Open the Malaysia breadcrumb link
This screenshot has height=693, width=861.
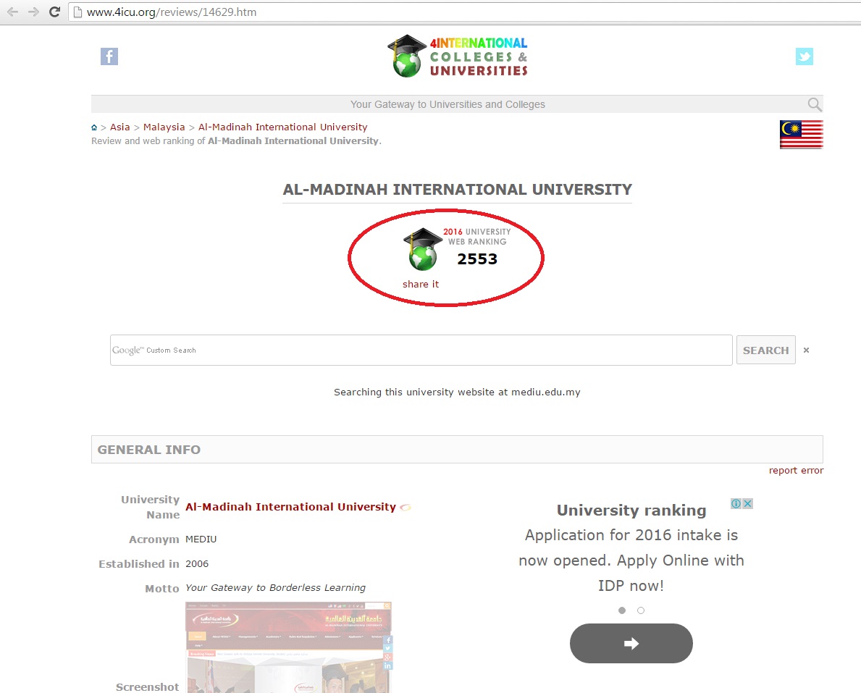[164, 127]
